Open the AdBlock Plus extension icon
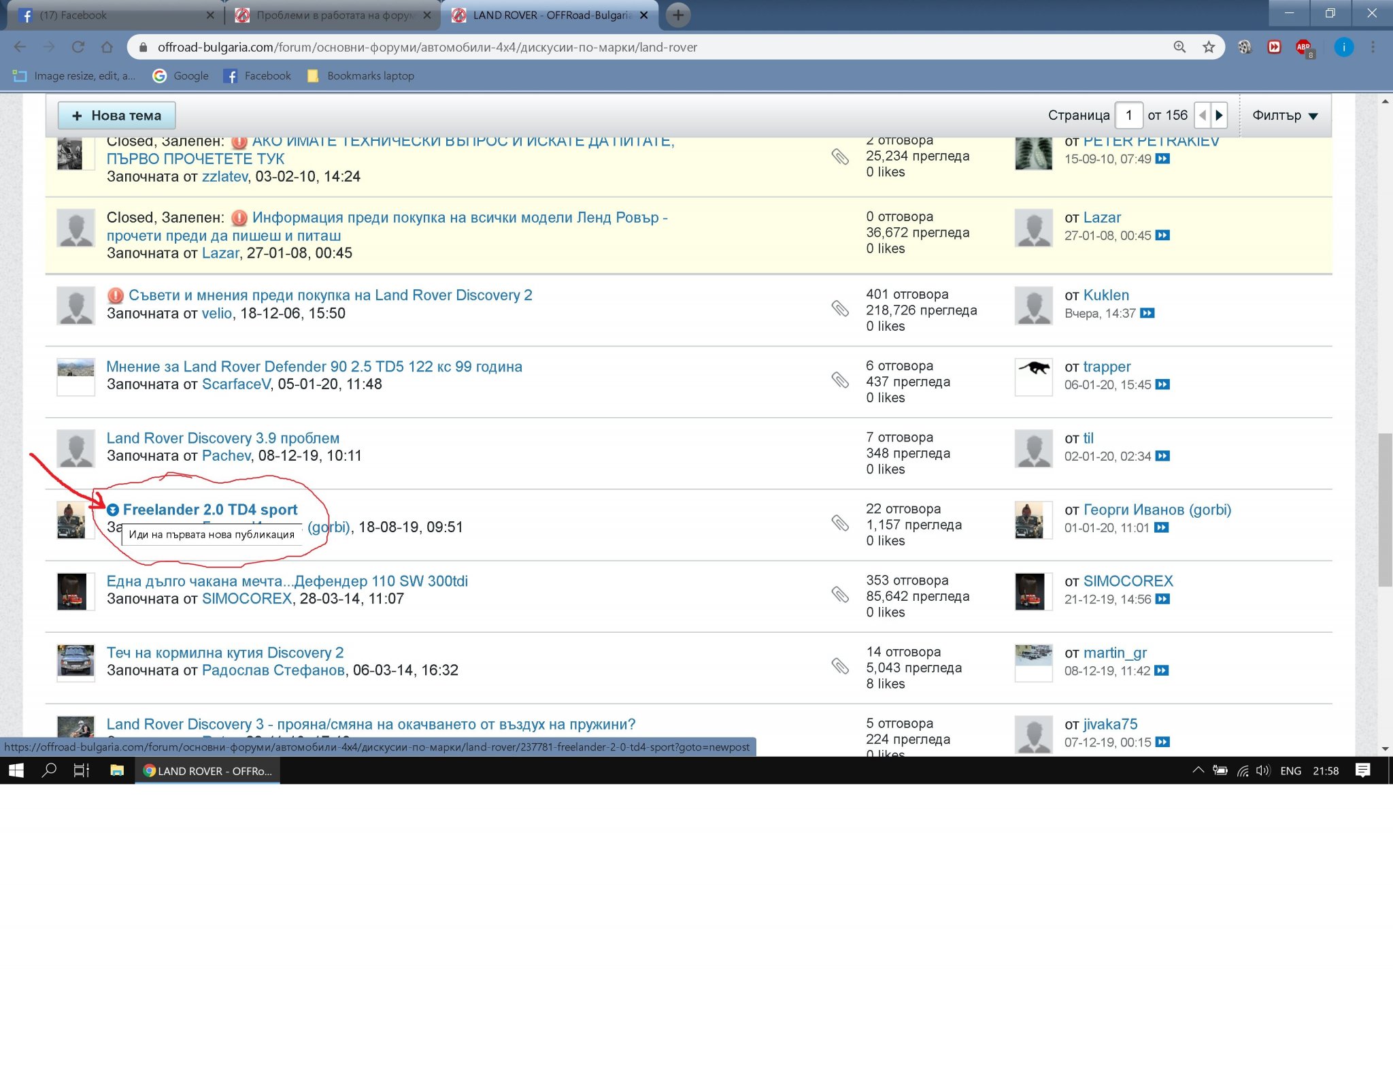Image resolution: width=1393 pixels, height=1084 pixels. (x=1303, y=47)
